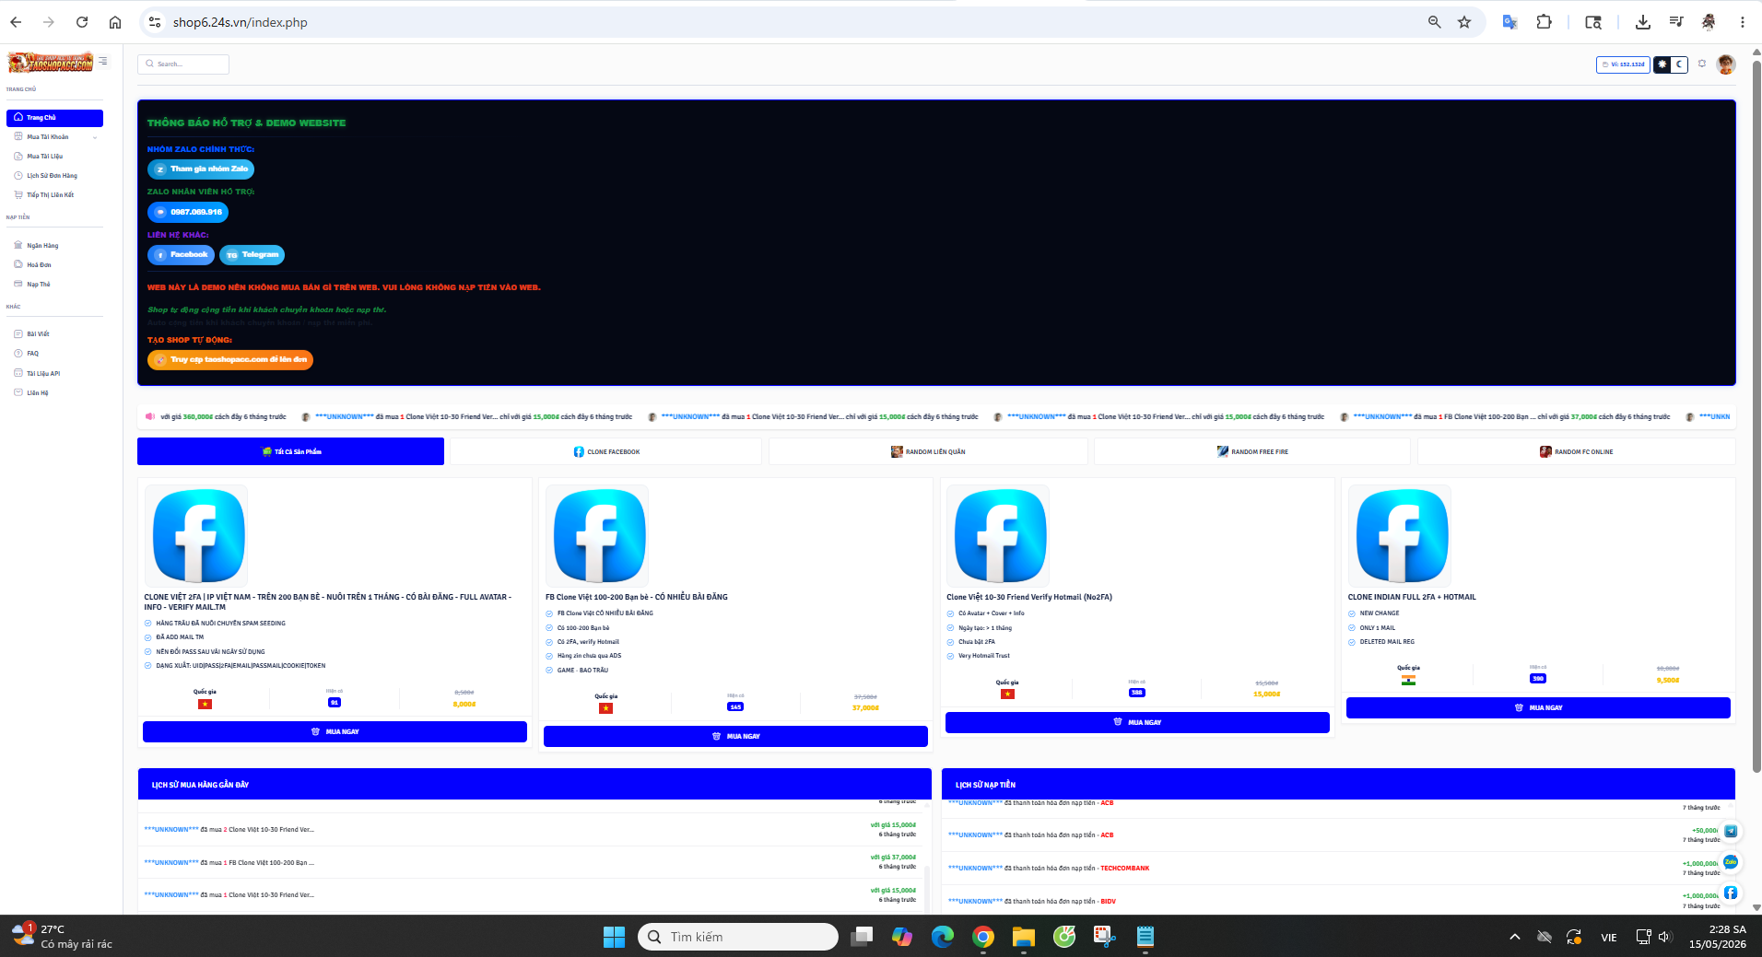
Task: Select the Tất Cả Sản Phẩm tab
Action: pyautogui.click(x=290, y=451)
